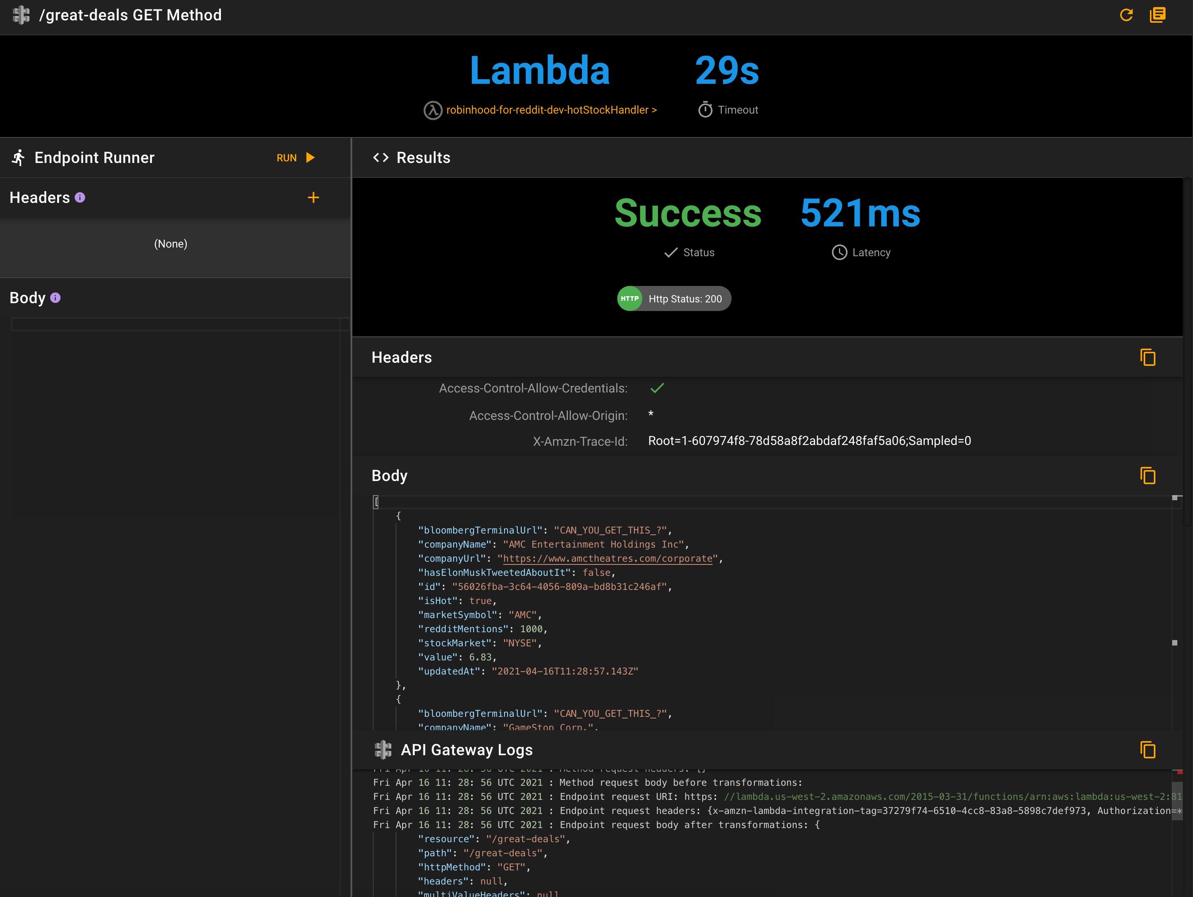The width and height of the screenshot is (1193, 897).
Task: Click the Results code brackets icon
Action: 381,157
